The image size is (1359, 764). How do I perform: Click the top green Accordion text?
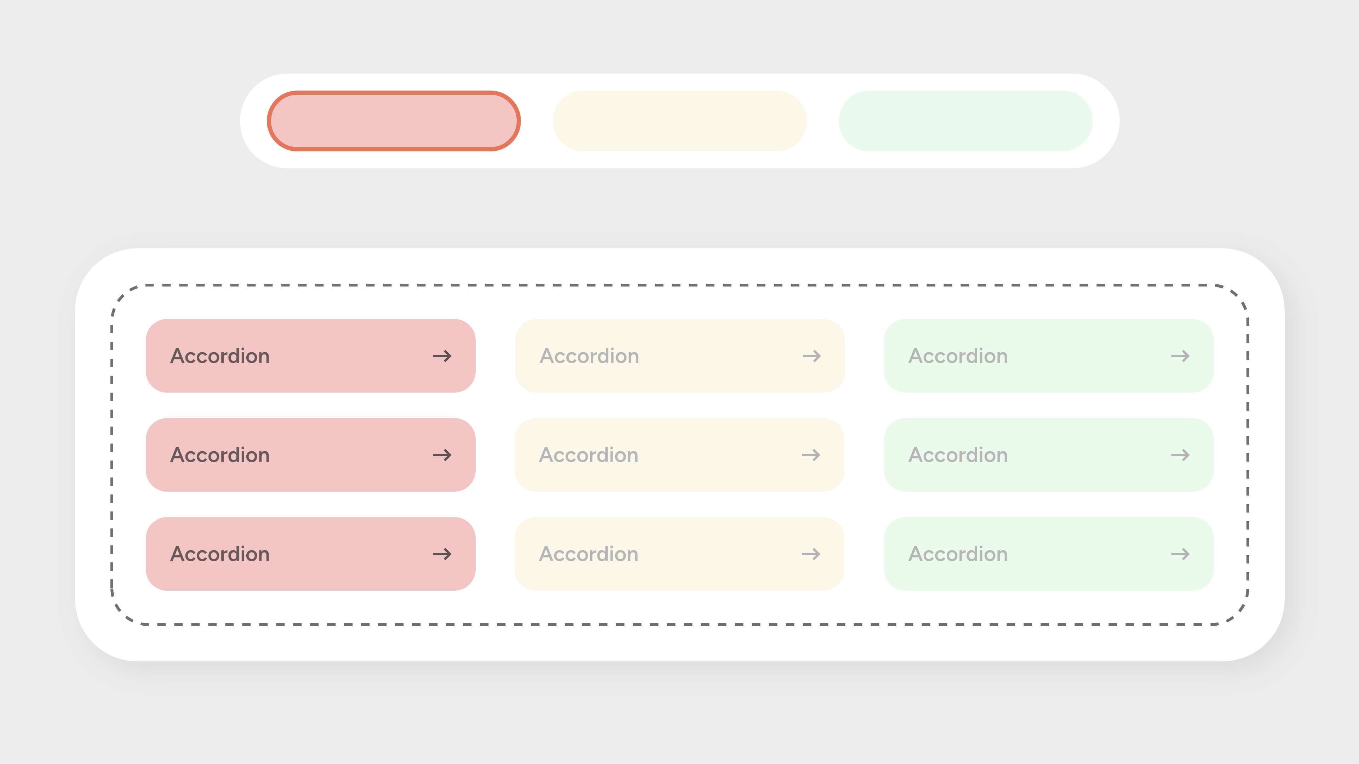tap(958, 356)
